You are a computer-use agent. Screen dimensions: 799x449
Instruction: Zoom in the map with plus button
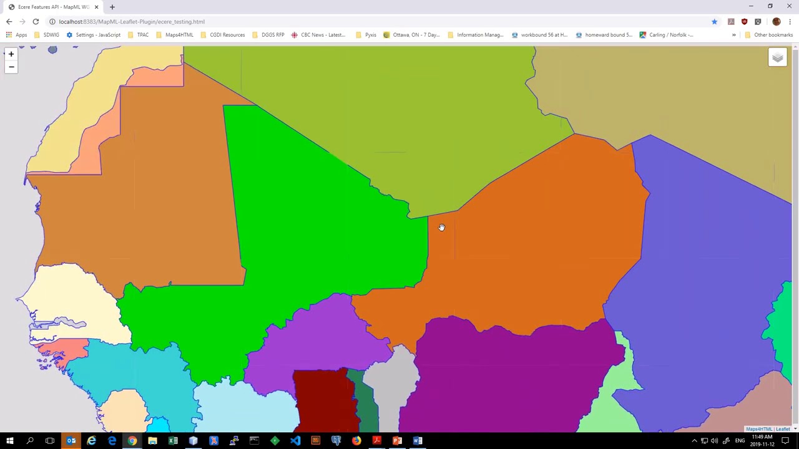(x=11, y=54)
